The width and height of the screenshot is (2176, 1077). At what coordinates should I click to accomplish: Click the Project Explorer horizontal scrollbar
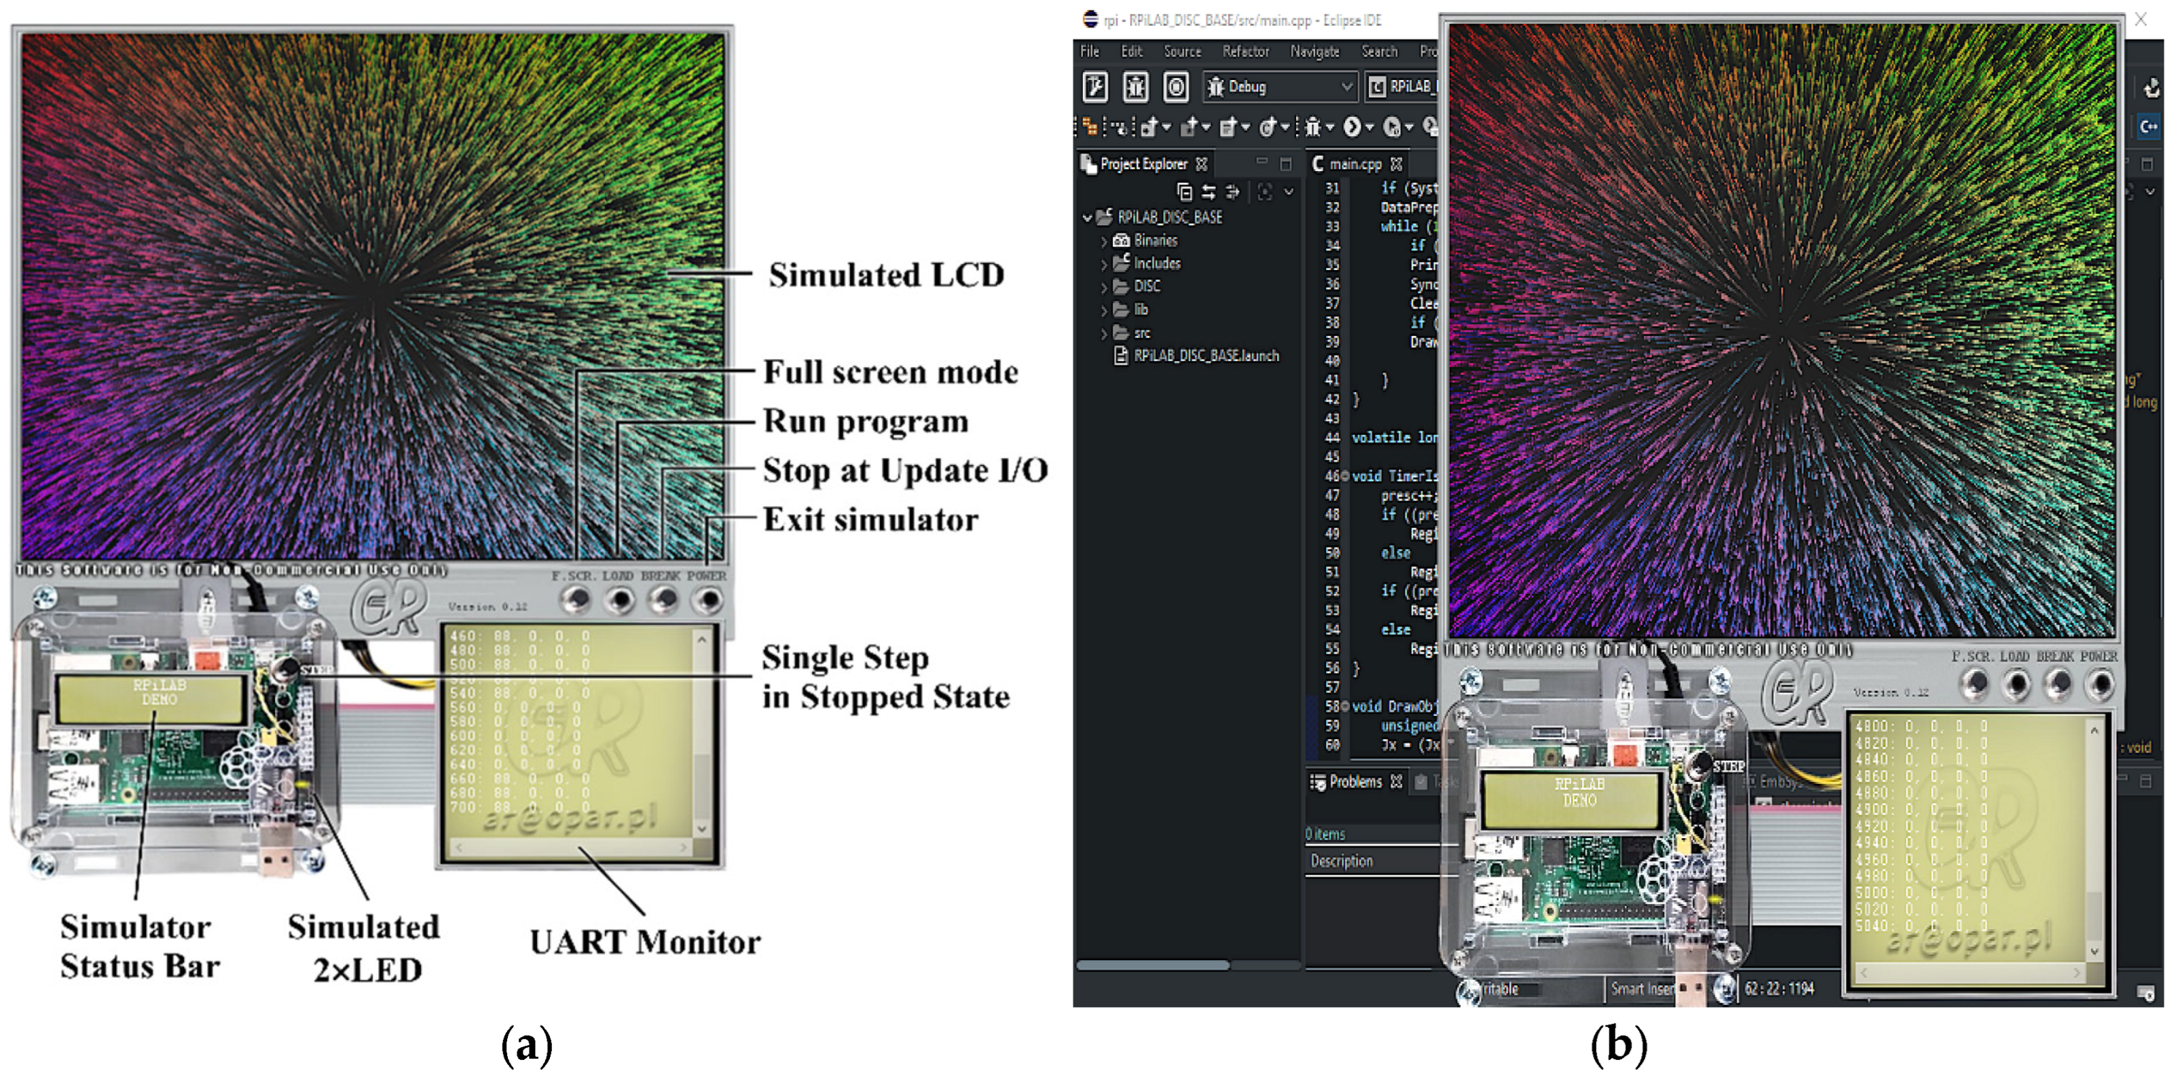1153,965
